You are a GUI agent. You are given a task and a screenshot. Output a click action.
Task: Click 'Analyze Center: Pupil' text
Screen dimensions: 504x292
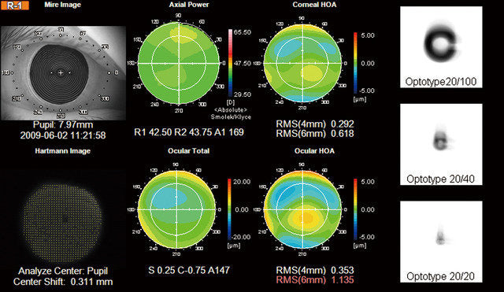pyautogui.click(x=63, y=271)
